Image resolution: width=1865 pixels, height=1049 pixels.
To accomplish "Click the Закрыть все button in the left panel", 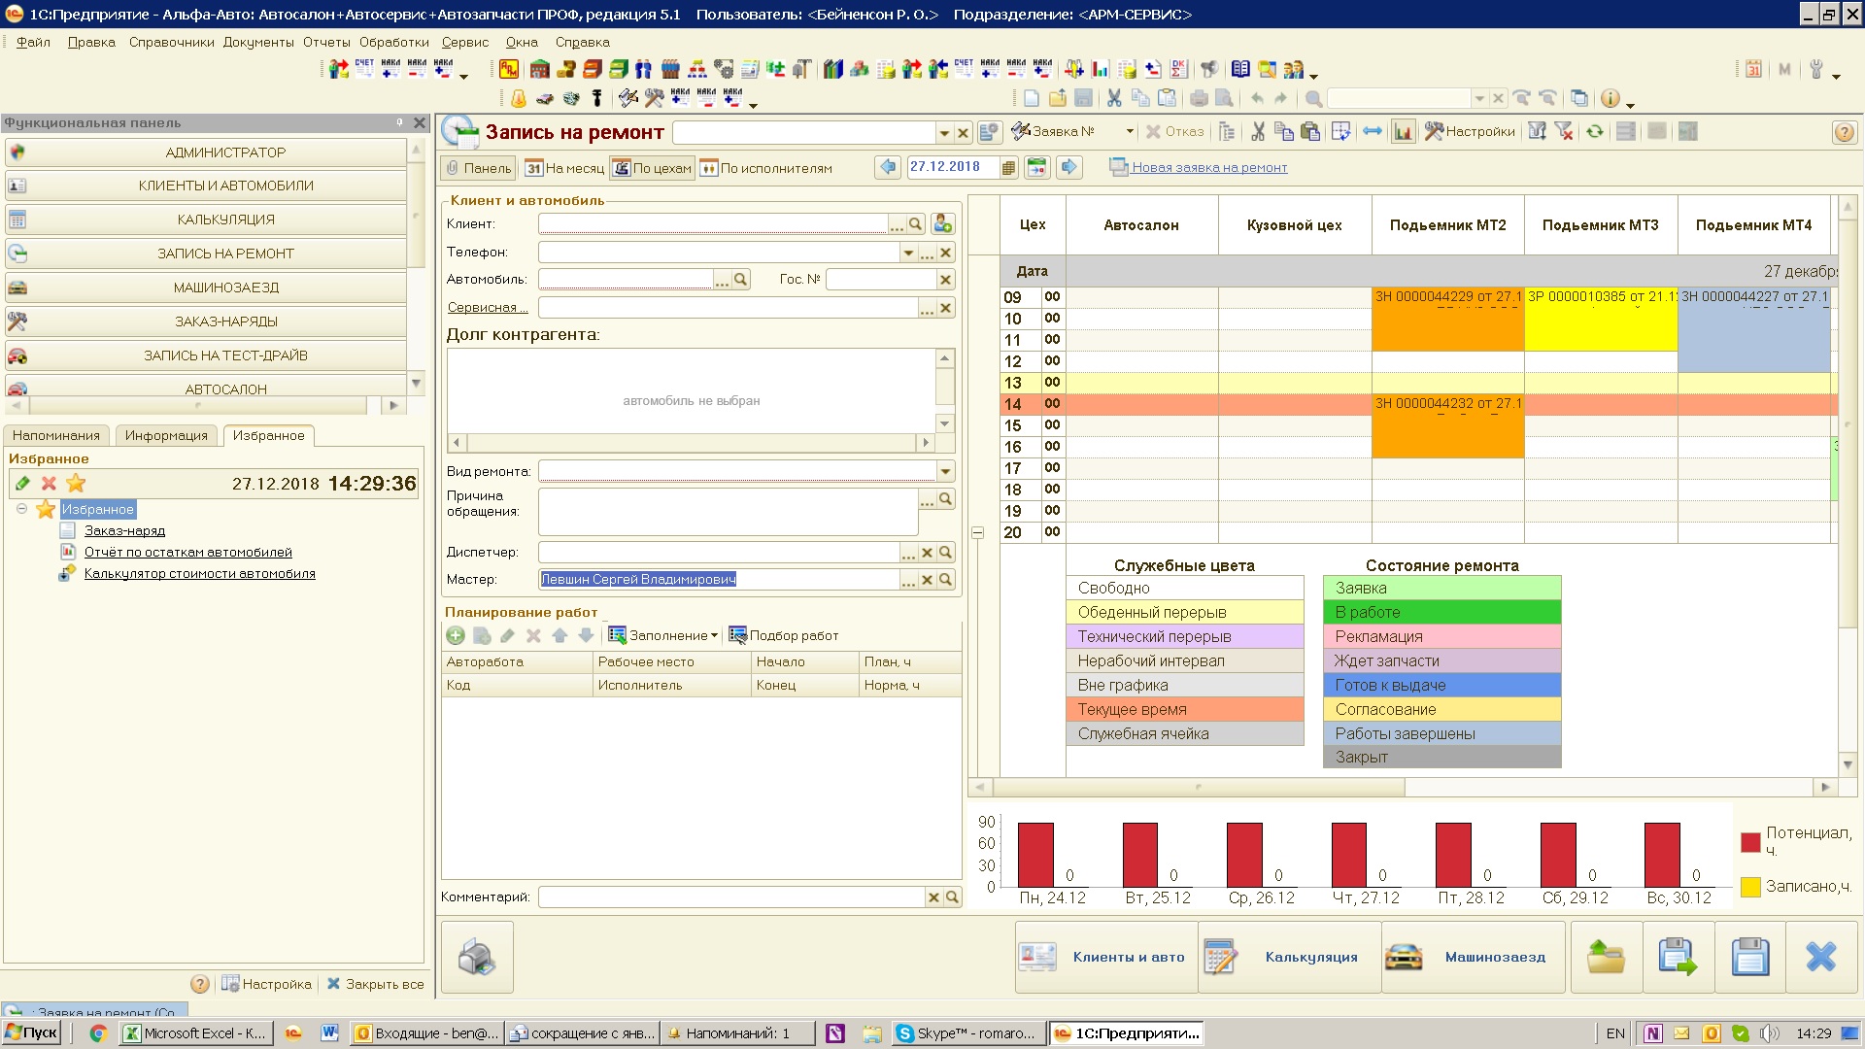I will point(375,984).
